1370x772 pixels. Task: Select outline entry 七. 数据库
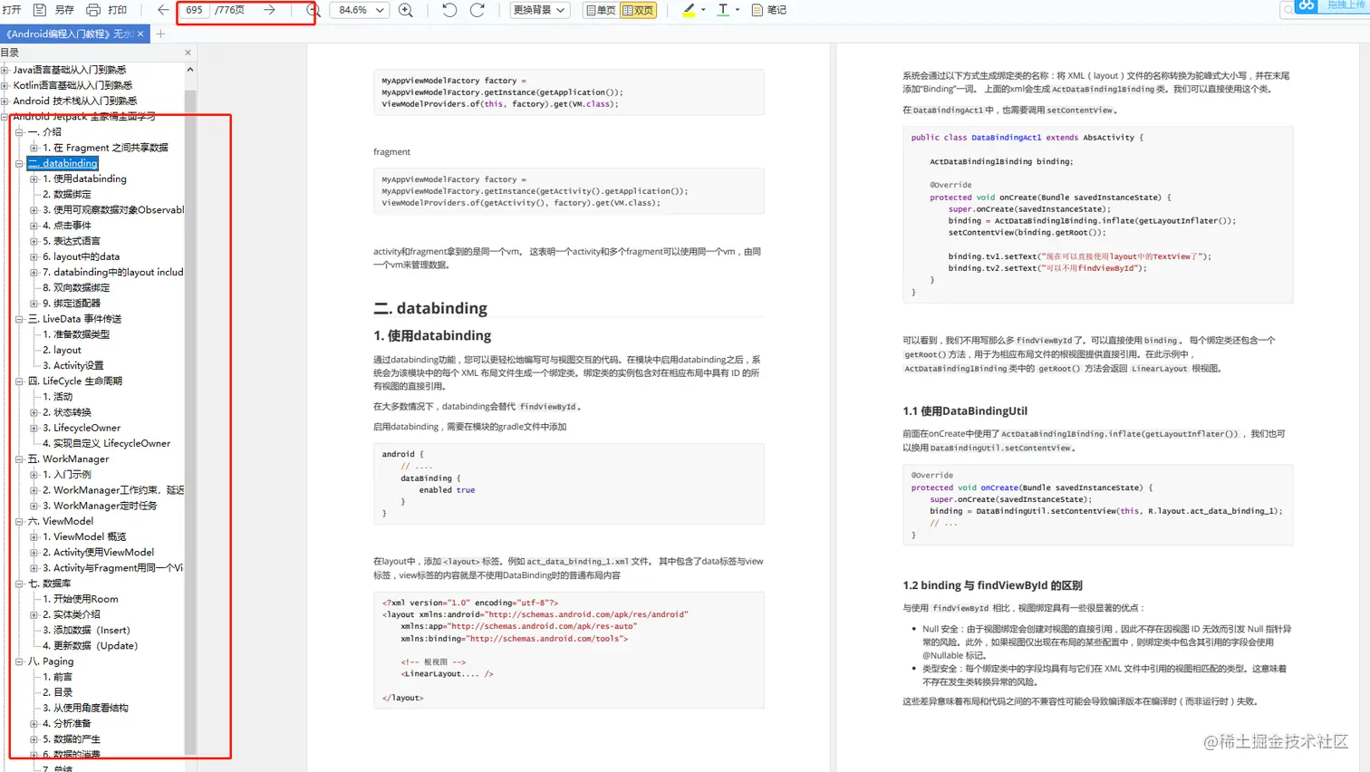(x=50, y=584)
